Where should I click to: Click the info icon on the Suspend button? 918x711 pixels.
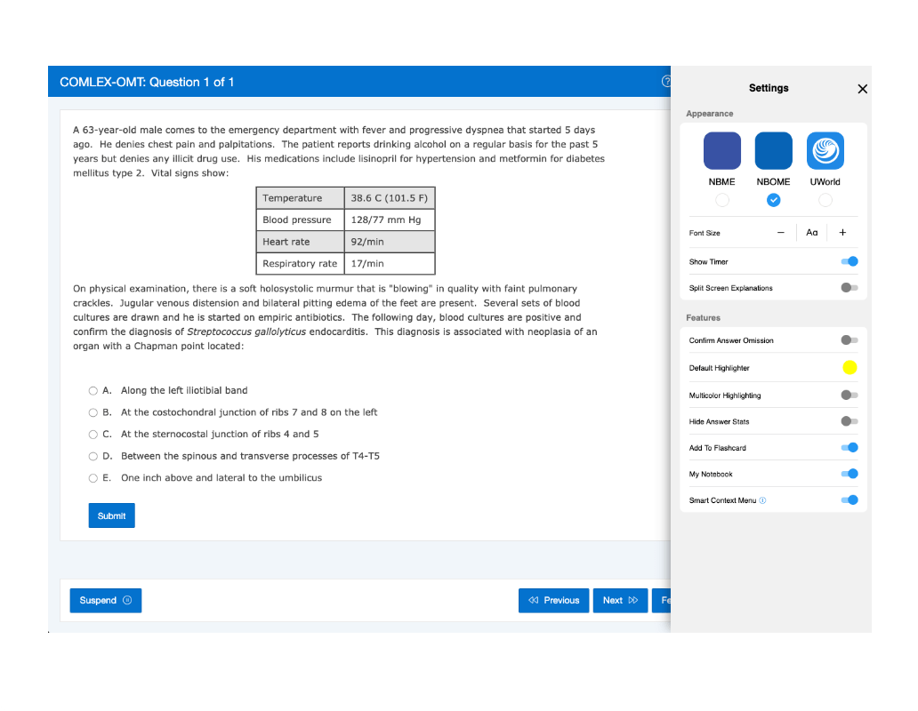click(x=129, y=600)
